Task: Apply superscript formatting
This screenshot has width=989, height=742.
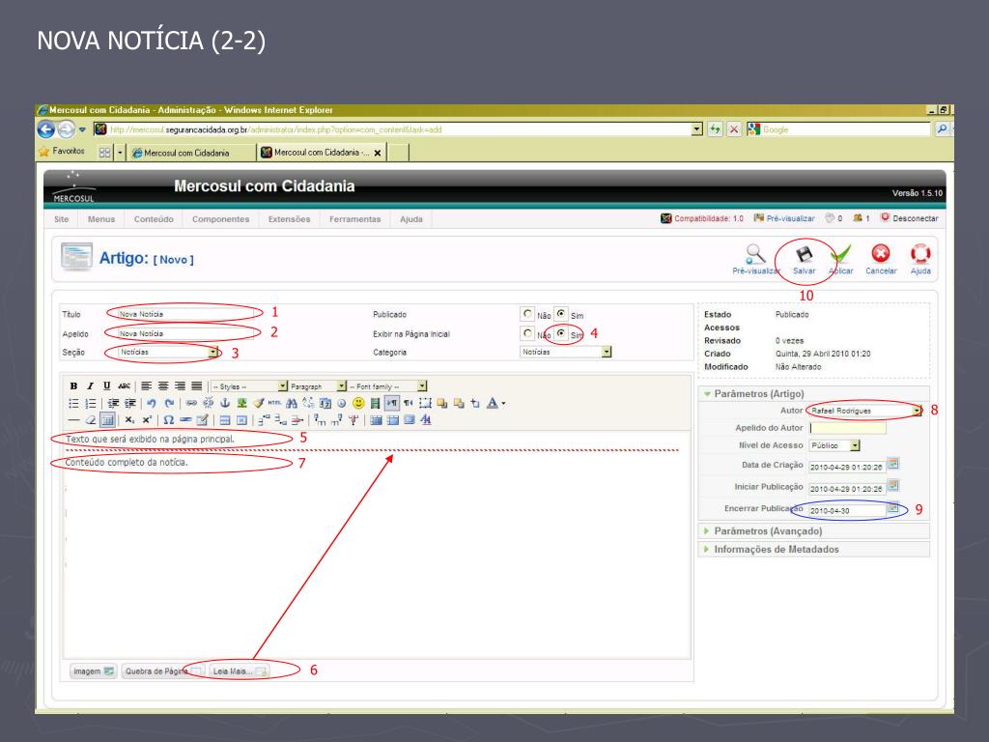Action: click(x=147, y=420)
